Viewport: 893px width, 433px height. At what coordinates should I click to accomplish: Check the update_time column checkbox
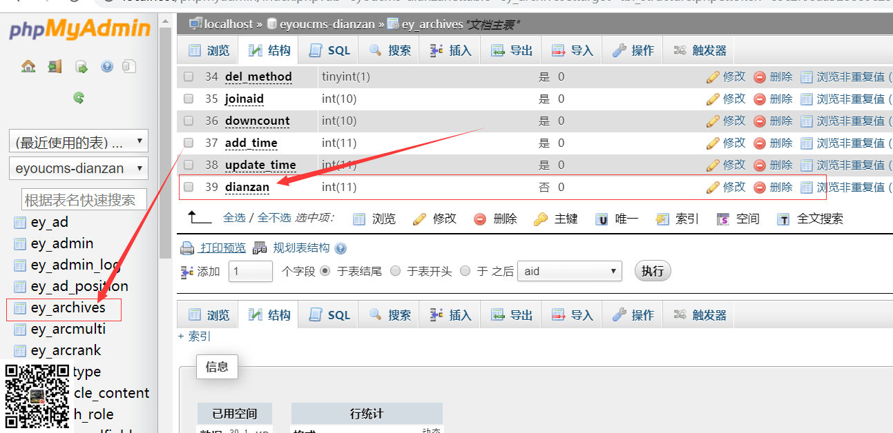point(189,165)
